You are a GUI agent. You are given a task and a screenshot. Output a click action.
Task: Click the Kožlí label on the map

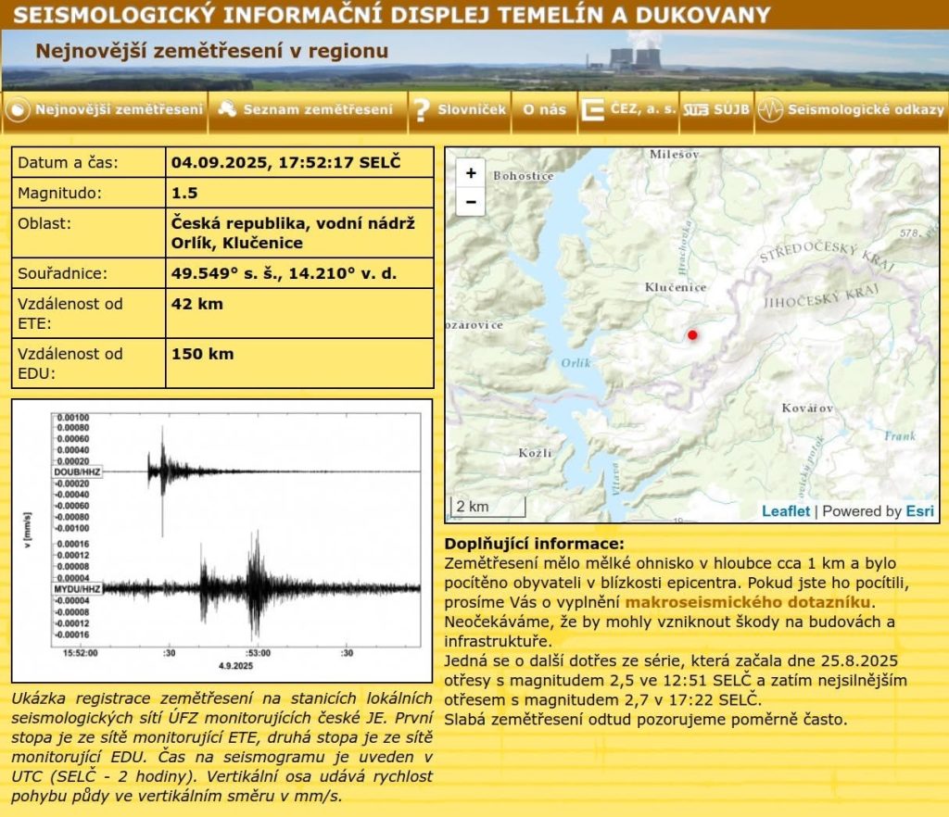(x=535, y=453)
